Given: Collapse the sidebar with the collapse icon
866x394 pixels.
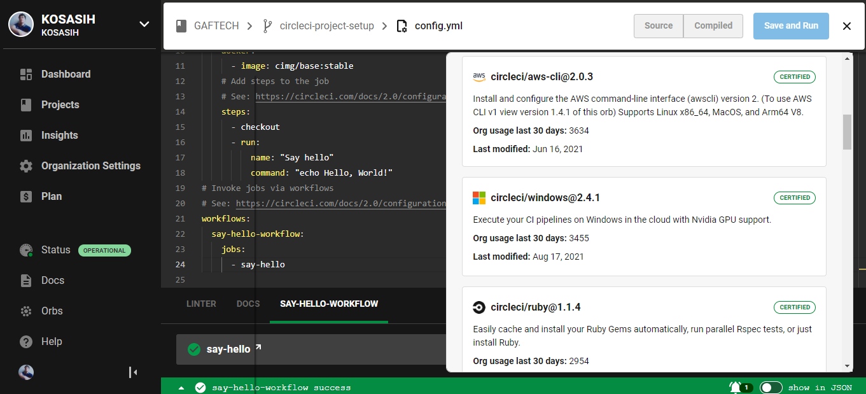Looking at the screenshot, I should [133, 372].
